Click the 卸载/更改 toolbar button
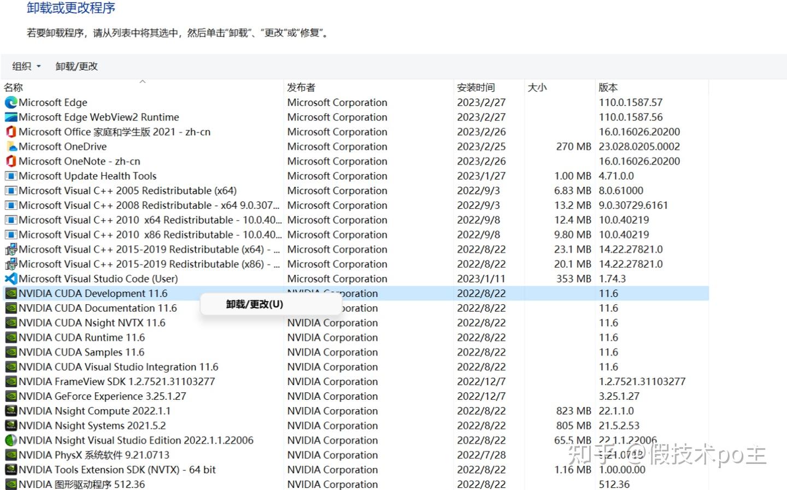The width and height of the screenshot is (787, 490). [x=77, y=66]
